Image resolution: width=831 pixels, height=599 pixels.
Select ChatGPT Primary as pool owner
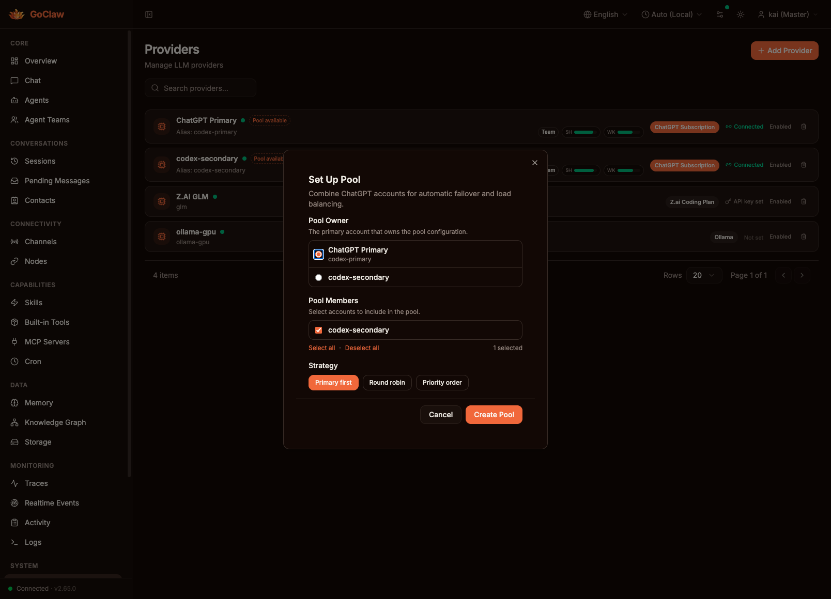[319, 254]
